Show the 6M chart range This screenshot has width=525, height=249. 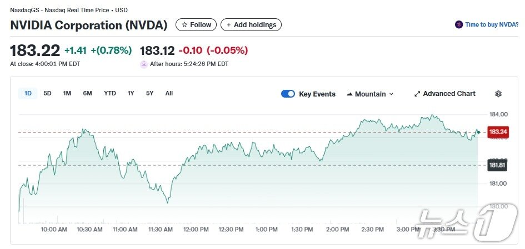pyautogui.click(x=87, y=93)
